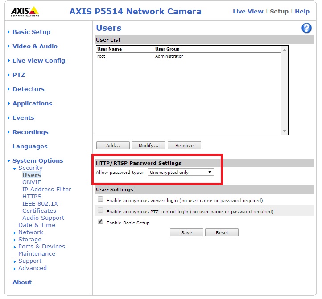The width and height of the screenshot is (322, 299).
Task: Expand the Applications menu
Action: click(32, 103)
